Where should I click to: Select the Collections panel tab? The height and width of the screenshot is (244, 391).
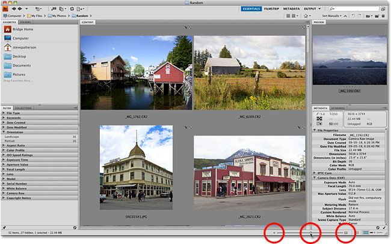[23, 108]
